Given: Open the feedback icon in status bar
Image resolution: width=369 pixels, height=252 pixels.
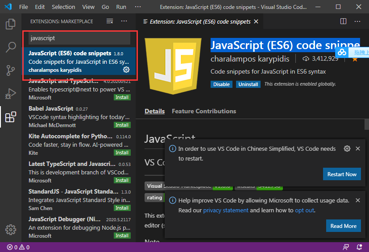Looking at the screenshot, I should (x=346, y=247).
